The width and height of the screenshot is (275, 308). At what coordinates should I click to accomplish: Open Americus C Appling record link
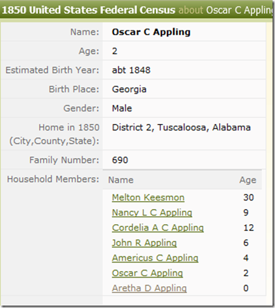click(x=155, y=258)
